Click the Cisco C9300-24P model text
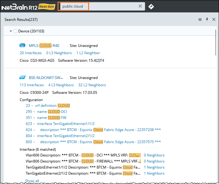This screenshot has height=184, width=219. [x=34, y=93]
